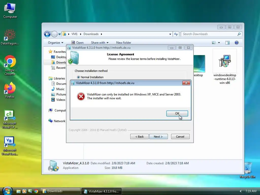
Task: Select Libraries in the navigation pane
Action: click(x=57, y=78)
